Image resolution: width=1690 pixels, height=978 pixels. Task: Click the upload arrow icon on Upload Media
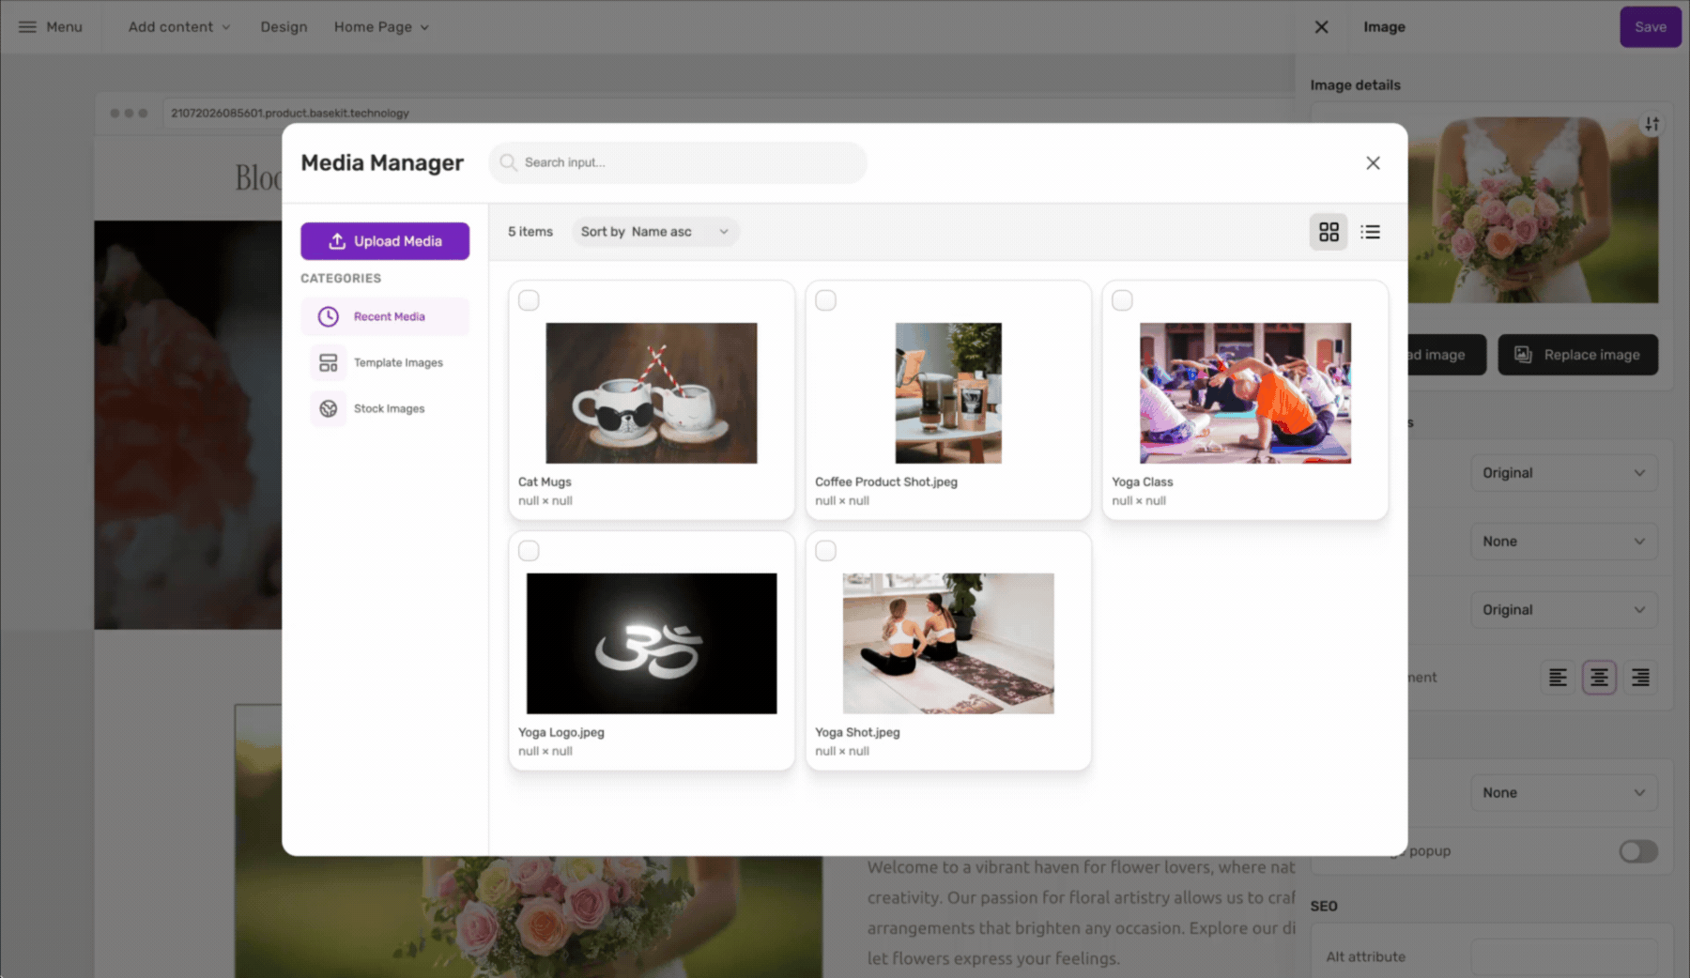coord(337,241)
